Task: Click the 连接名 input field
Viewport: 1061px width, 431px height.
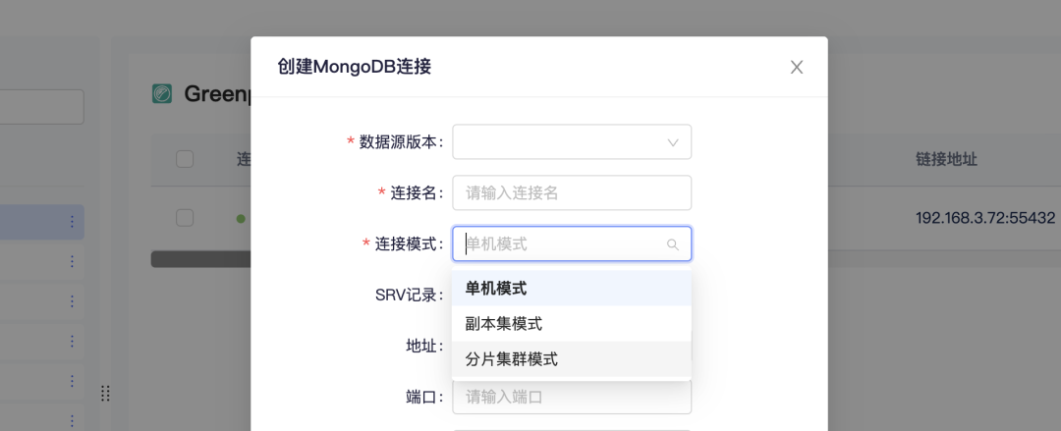Action: click(571, 192)
